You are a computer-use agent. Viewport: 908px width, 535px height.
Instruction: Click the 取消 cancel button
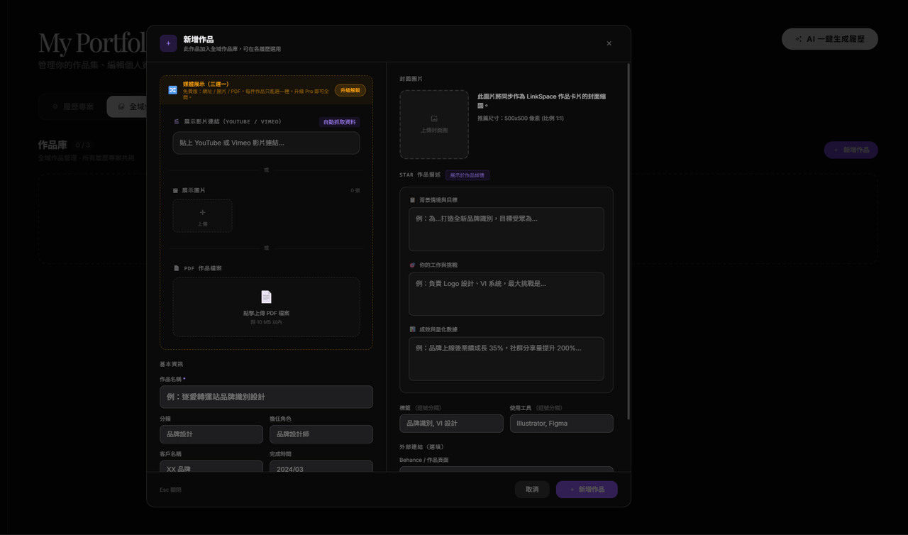(x=532, y=490)
